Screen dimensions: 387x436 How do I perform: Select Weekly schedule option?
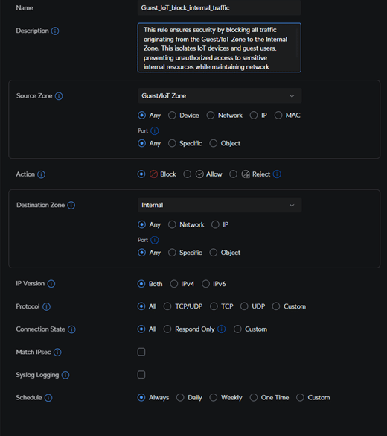click(213, 398)
